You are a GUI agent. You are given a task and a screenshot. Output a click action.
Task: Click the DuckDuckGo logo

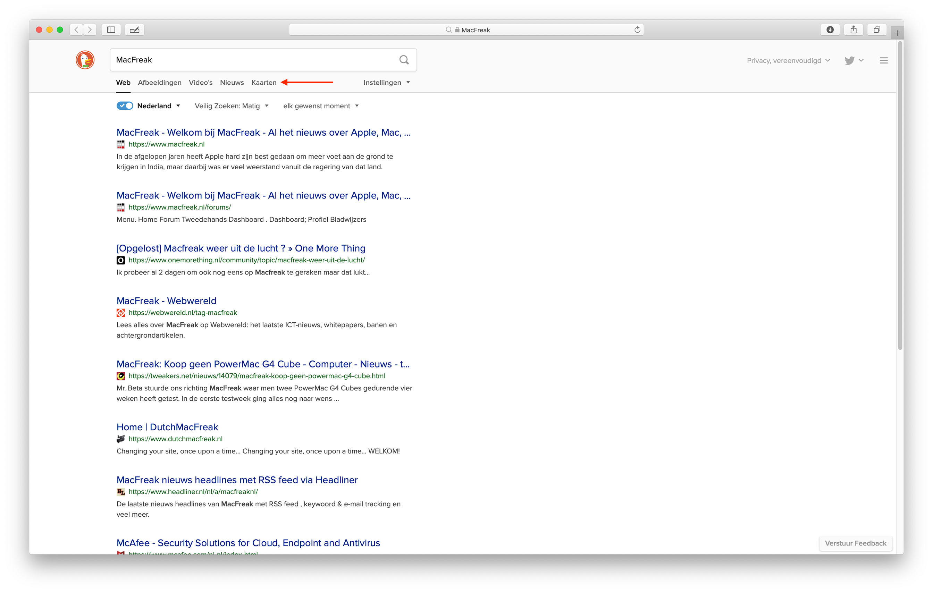pyautogui.click(x=85, y=60)
